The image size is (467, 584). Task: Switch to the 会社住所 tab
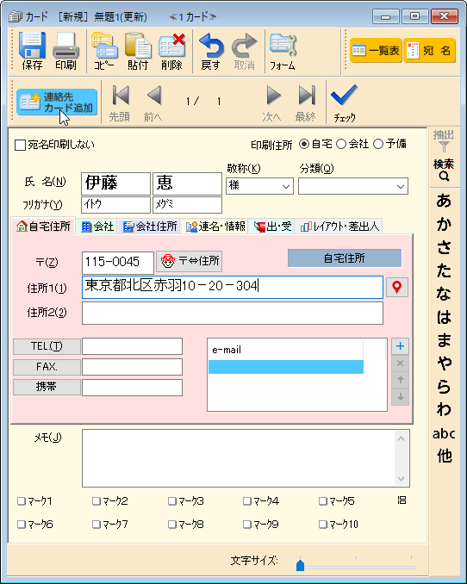click(x=150, y=227)
